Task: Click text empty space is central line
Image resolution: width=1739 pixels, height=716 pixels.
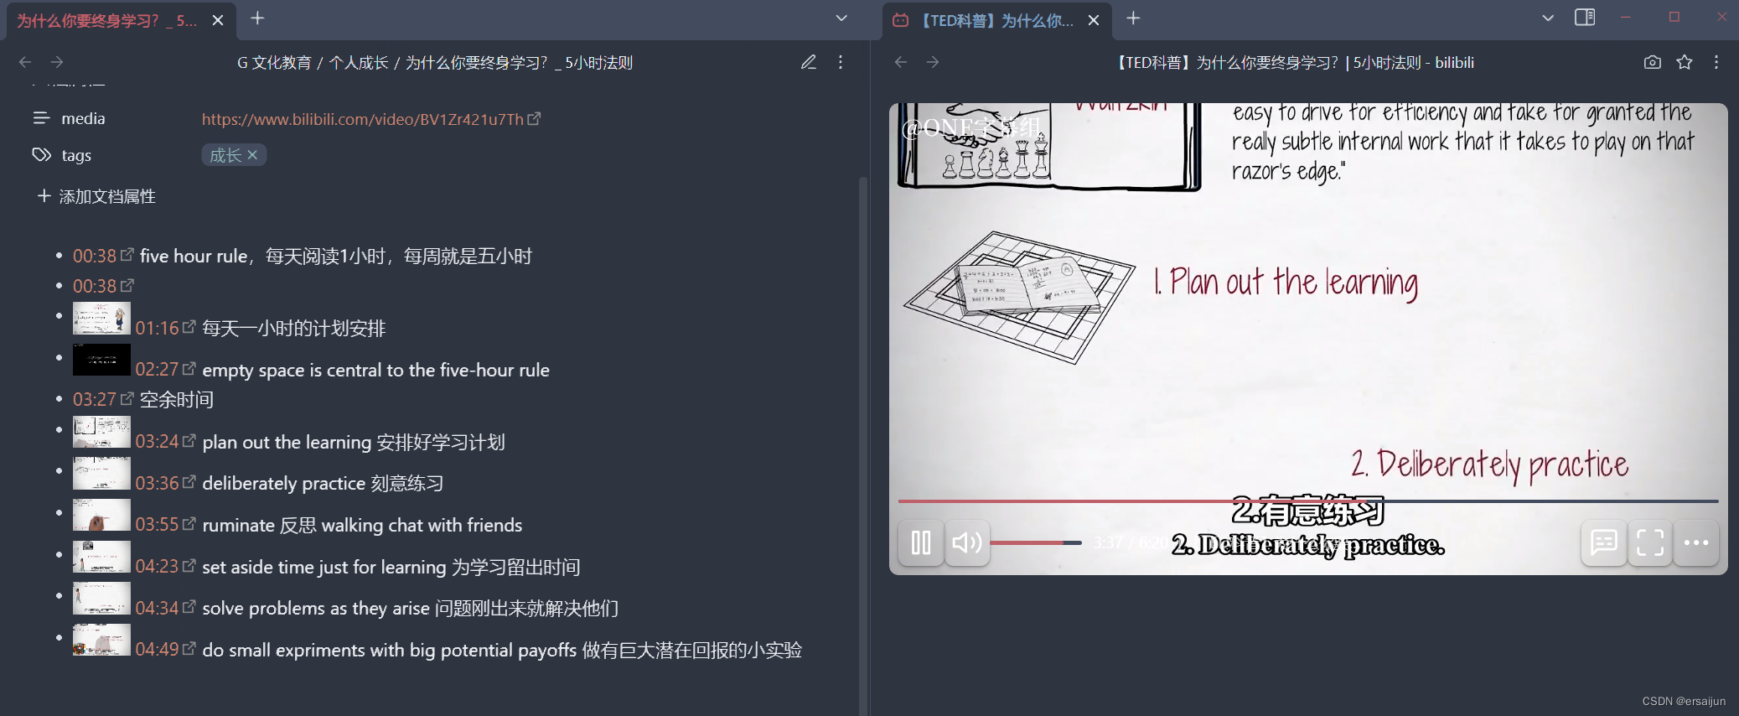Action: click(x=376, y=371)
